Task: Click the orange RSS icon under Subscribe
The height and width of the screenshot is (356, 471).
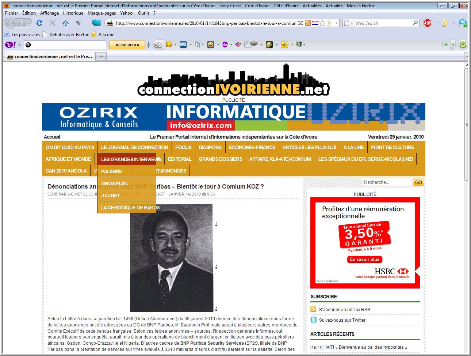Action: coord(313,309)
